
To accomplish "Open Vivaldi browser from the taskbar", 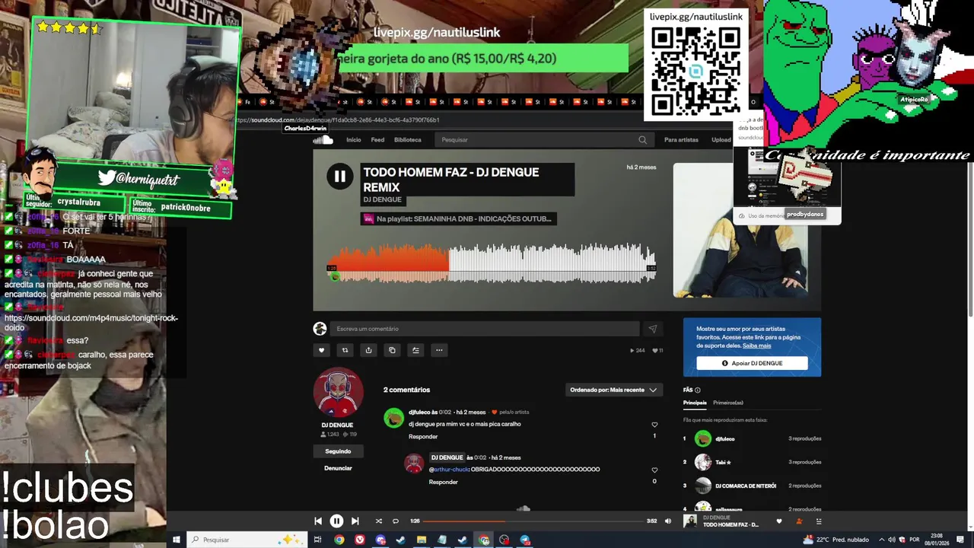I will pos(360,540).
